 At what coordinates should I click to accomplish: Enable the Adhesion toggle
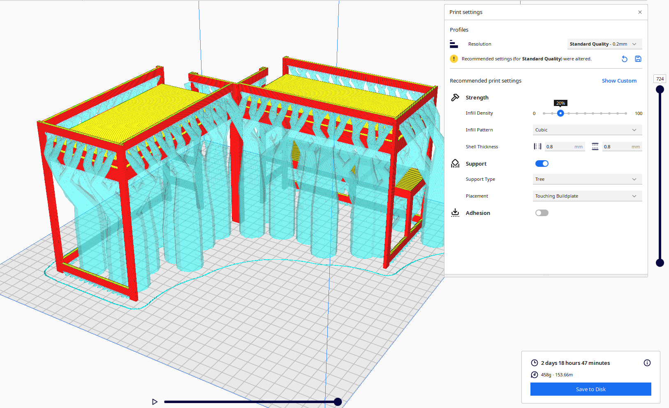pos(542,212)
